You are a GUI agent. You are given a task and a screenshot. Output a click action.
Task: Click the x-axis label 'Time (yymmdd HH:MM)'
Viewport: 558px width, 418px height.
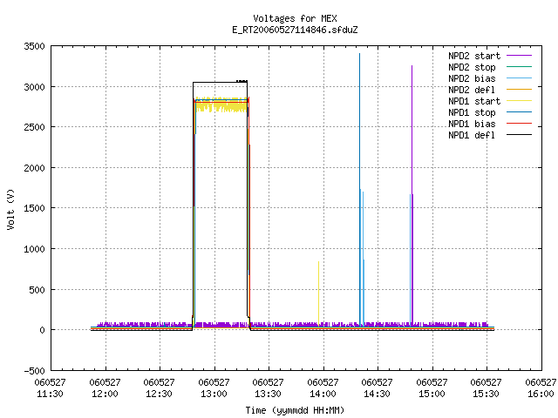[x=295, y=410]
